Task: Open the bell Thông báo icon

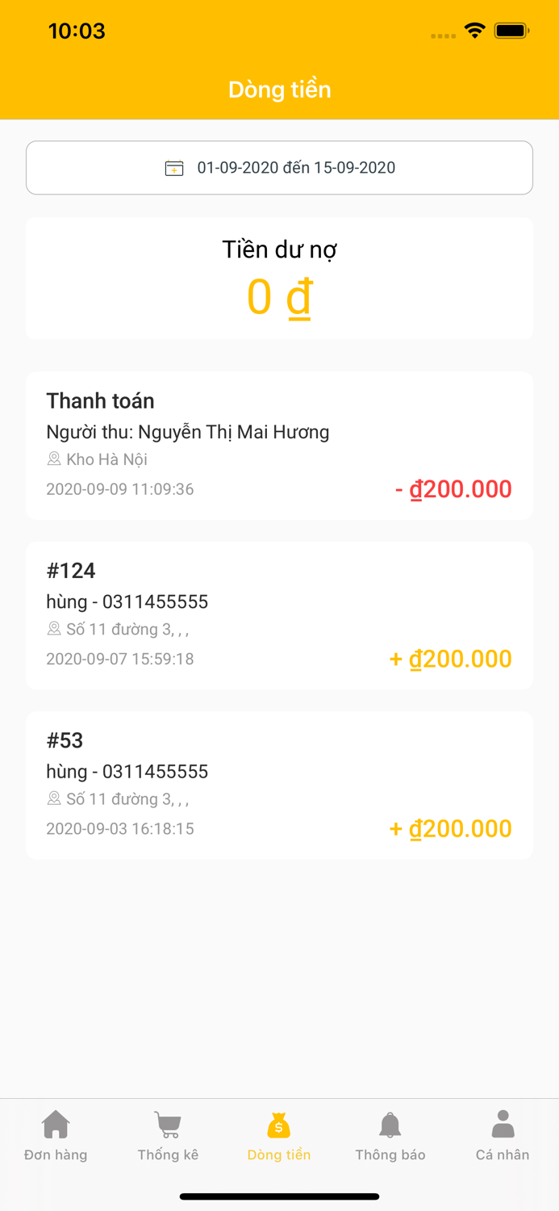Action: pyautogui.click(x=390, y=1124)
